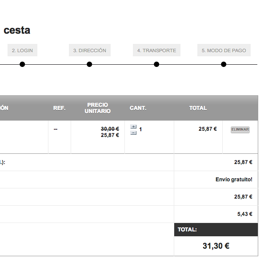Jump to the 4. TRANSPORTE step
Viewport: 276px width, 262px height.
click(156, 51)
